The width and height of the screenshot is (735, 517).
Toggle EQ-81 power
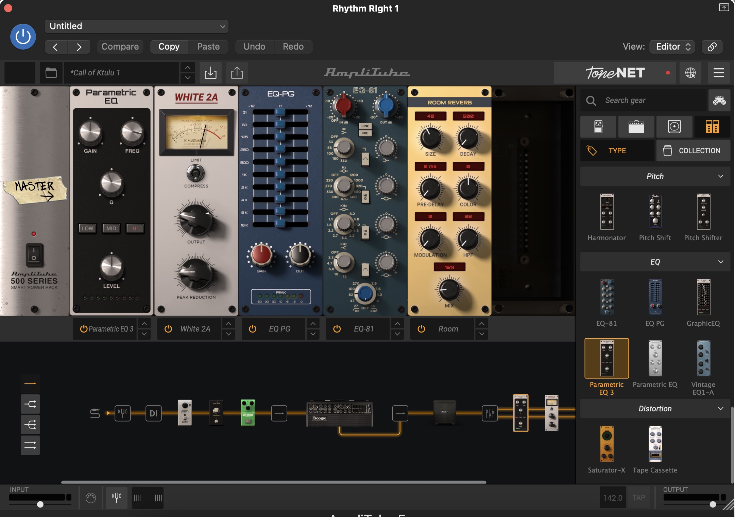[x=337, y=329]
